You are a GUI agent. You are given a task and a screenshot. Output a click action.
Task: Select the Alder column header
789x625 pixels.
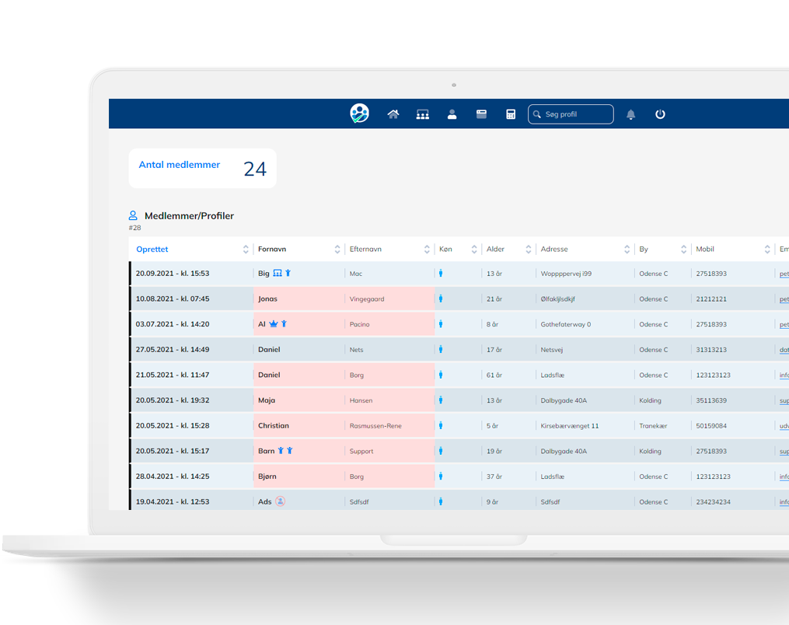click(x=495, y=250)
